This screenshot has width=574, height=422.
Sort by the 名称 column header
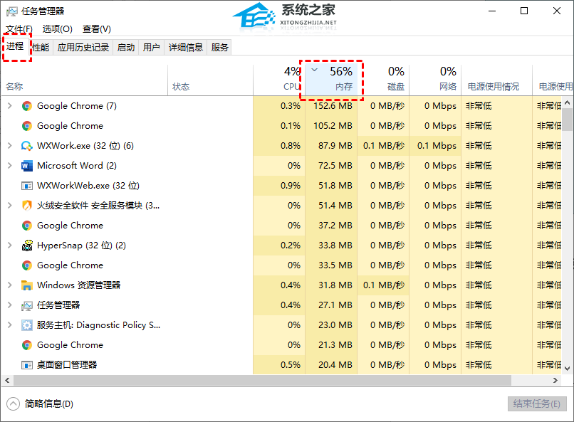pos(84,80)
